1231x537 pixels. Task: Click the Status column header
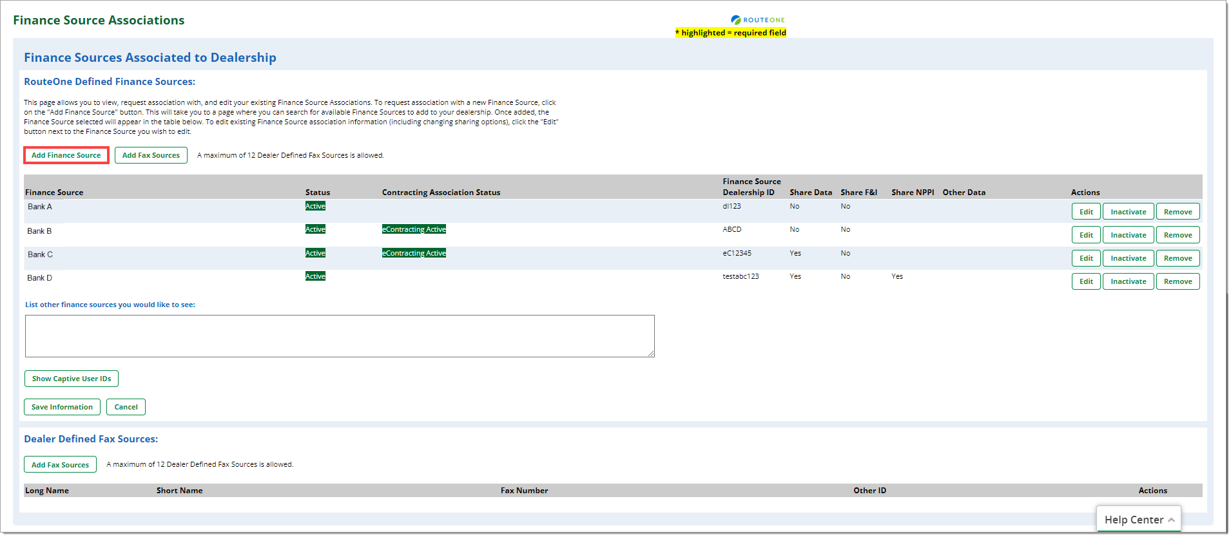click(x=318, y=193)
